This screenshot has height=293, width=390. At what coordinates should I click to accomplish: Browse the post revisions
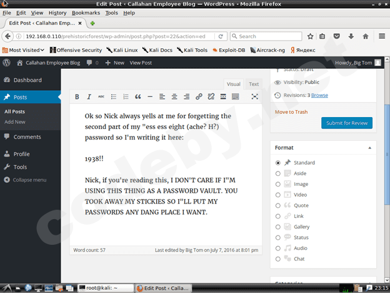point(319,95)
